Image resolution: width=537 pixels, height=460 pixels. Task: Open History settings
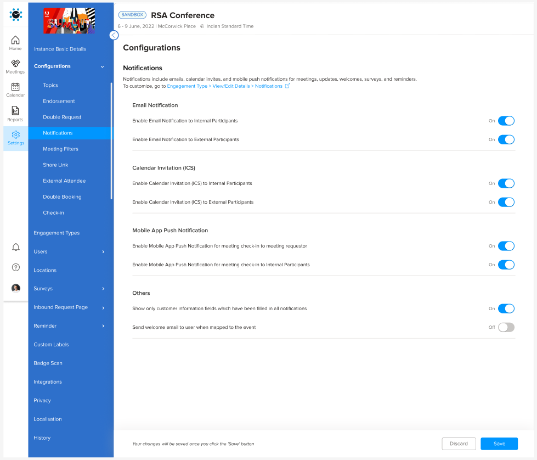42,437
